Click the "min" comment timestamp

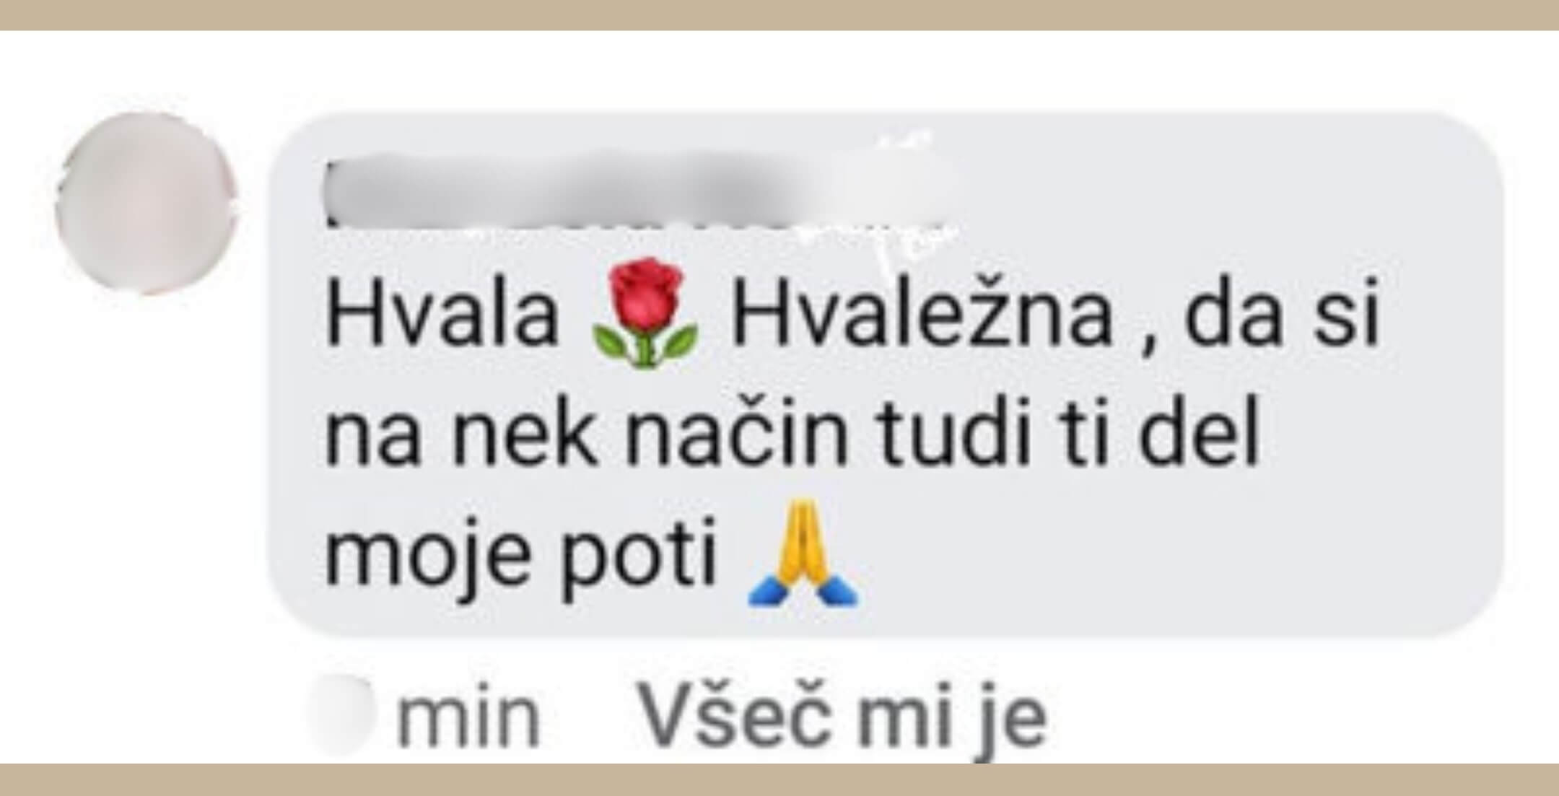coord(468,718)
